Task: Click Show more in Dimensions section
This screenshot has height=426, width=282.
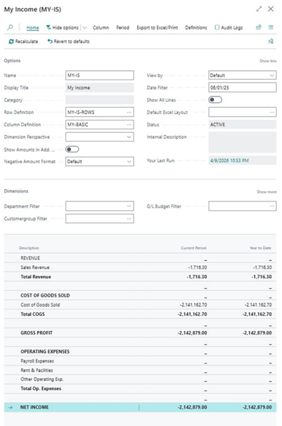Action: tap(267, 192)
